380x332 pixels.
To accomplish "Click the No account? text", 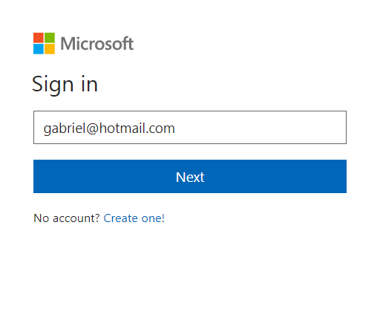I will 67,218.
